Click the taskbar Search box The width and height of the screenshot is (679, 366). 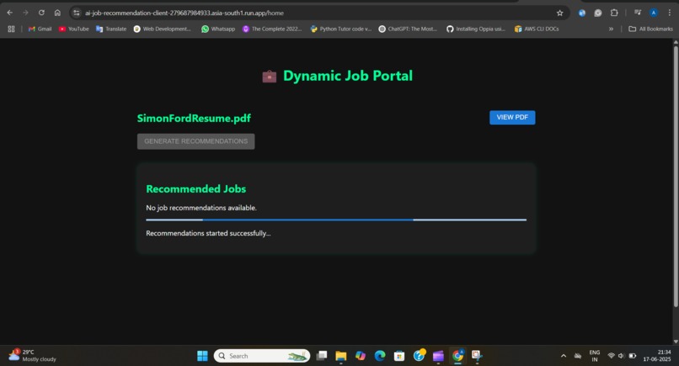261,356
